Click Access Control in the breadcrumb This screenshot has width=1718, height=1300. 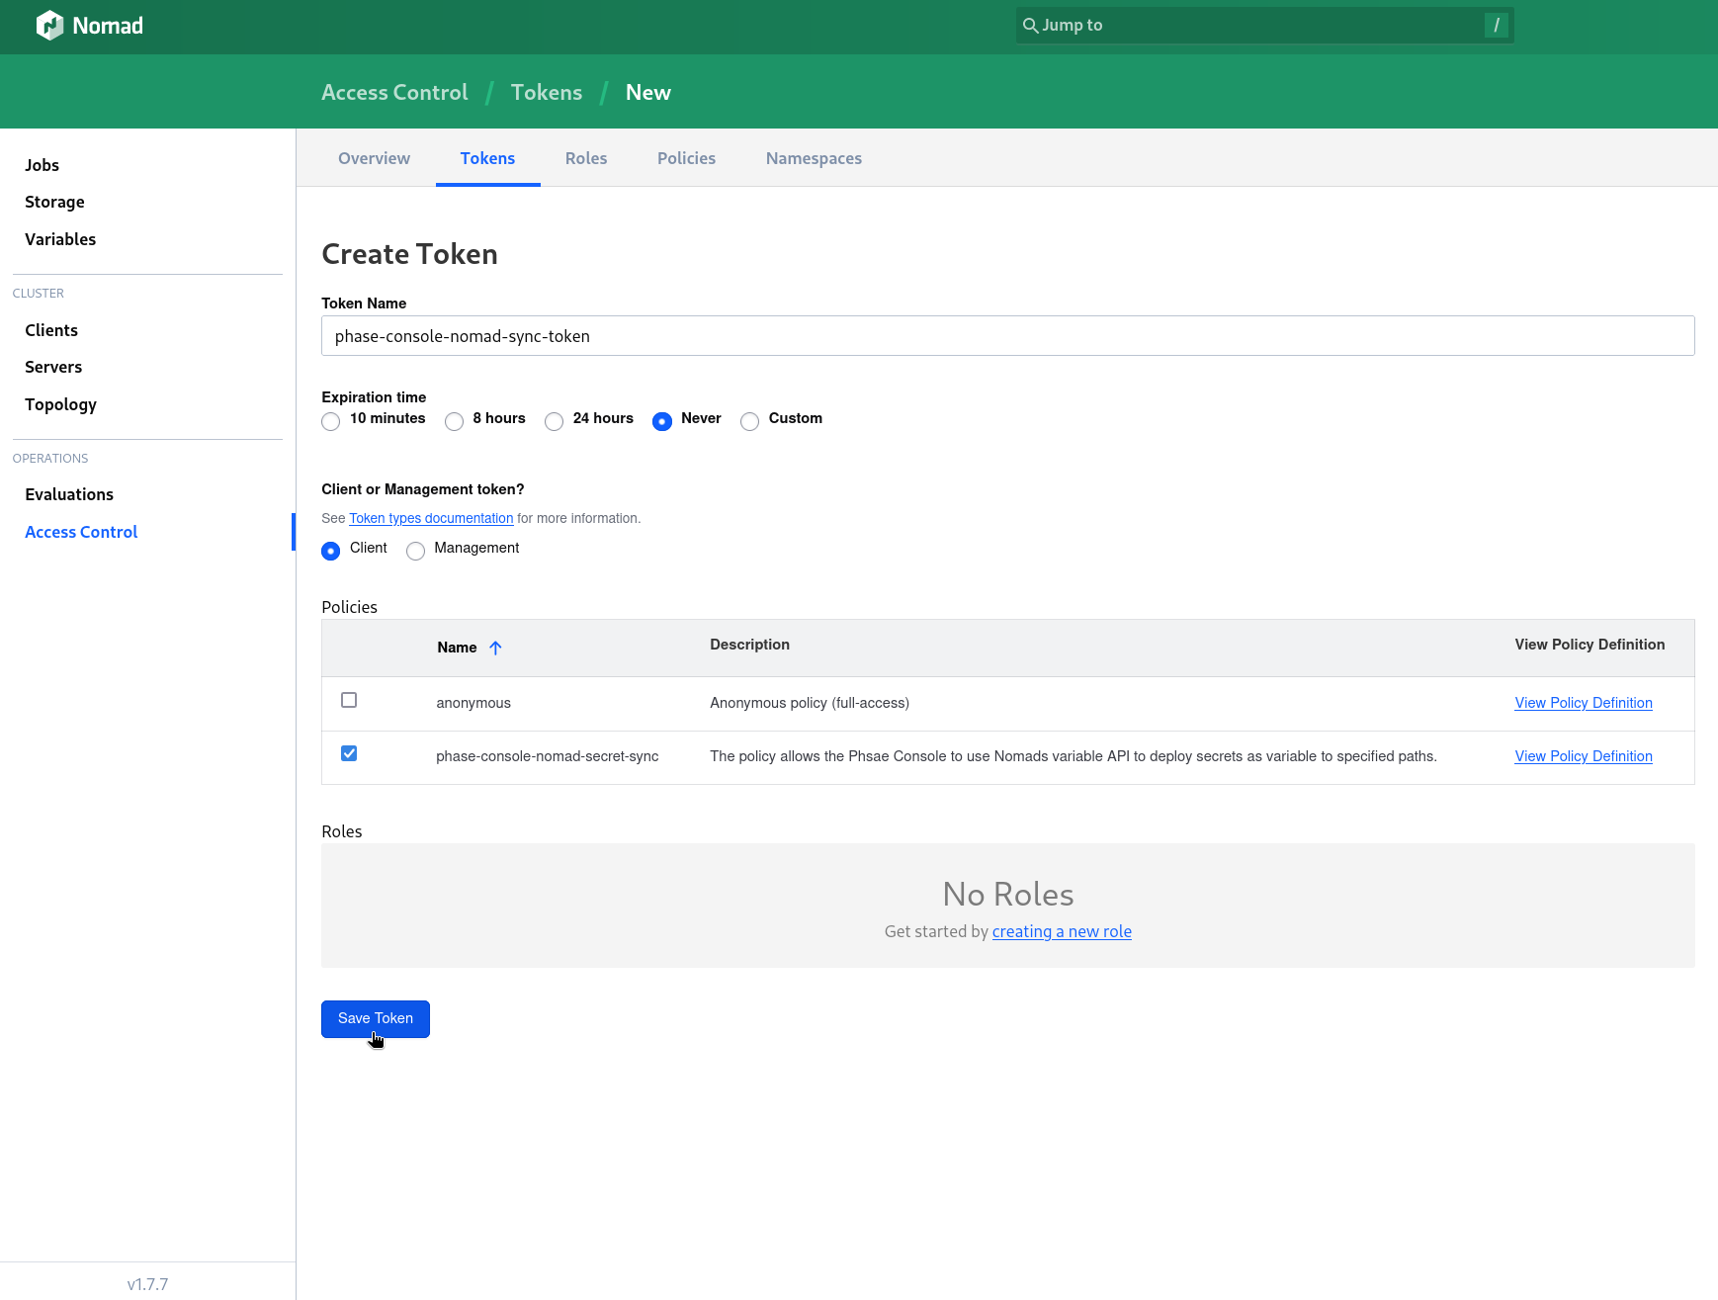coord(394,92)
